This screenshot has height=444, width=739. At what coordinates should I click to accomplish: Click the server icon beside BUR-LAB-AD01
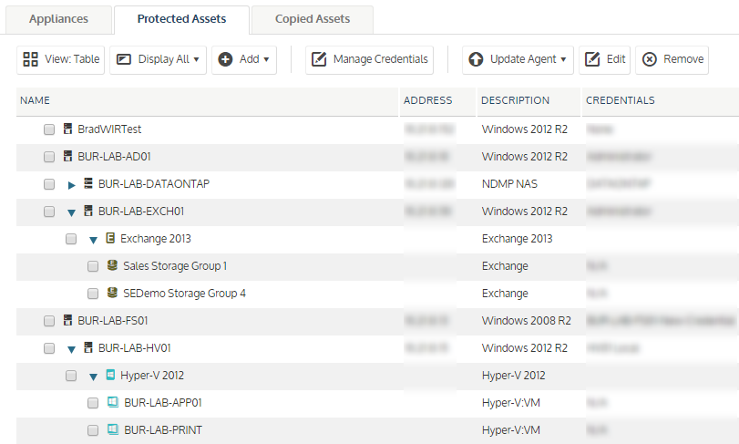click(x=67, y=156)
